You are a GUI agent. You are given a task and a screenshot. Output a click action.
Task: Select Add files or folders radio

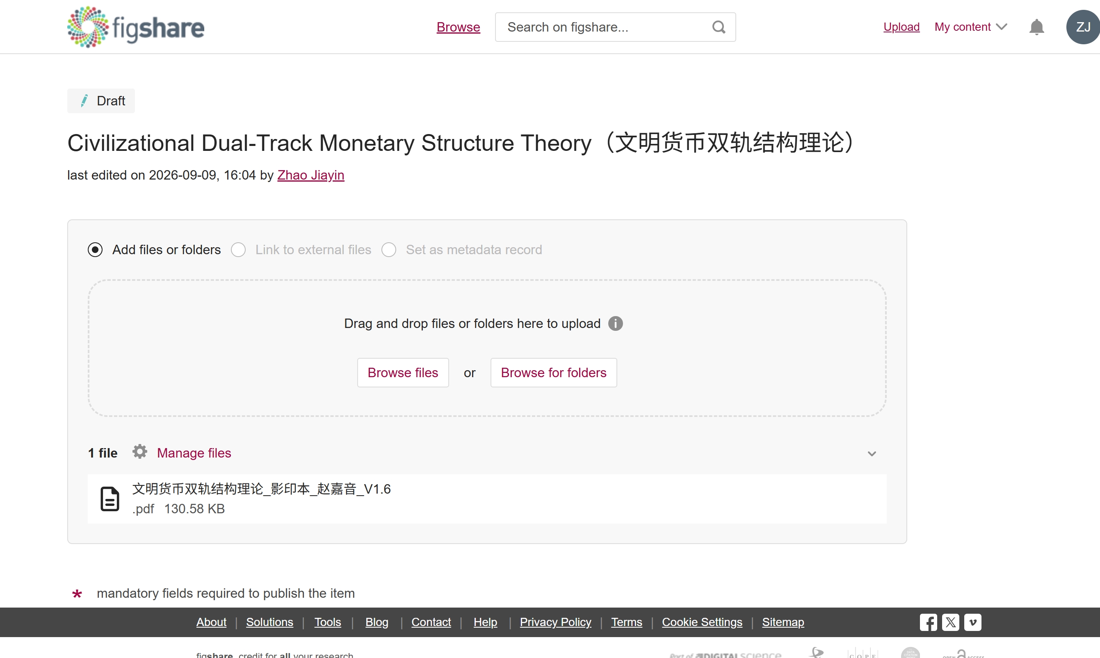click(x=95, y=250)
